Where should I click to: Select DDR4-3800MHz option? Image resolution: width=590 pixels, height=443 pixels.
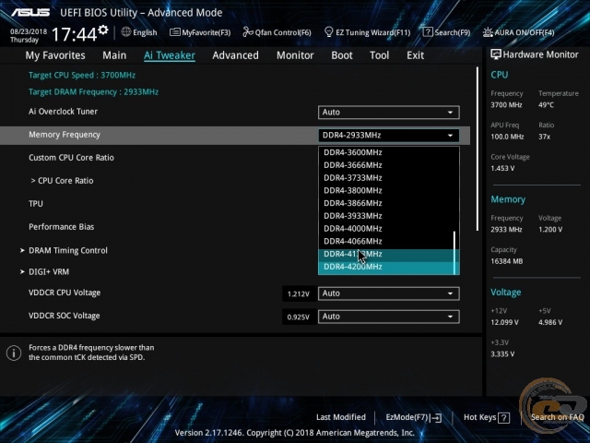click(386, 191)
